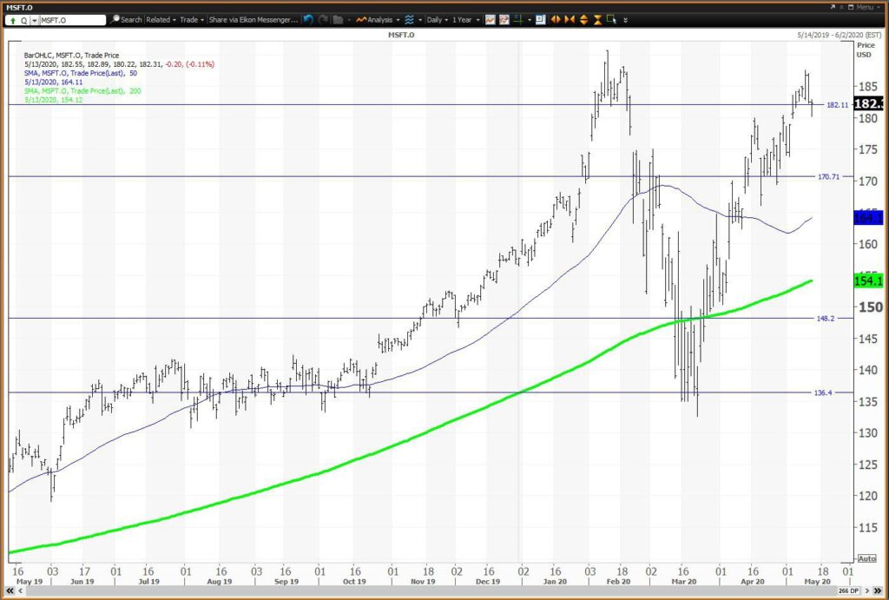This screenshot has height=600, width=889.
Task: Toggle the Auto scale button
Action: 866,558
